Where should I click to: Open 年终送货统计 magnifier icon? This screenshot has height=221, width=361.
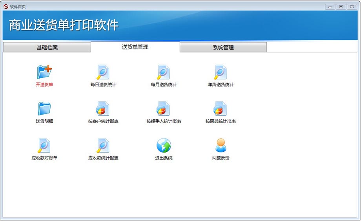[221, 72]
